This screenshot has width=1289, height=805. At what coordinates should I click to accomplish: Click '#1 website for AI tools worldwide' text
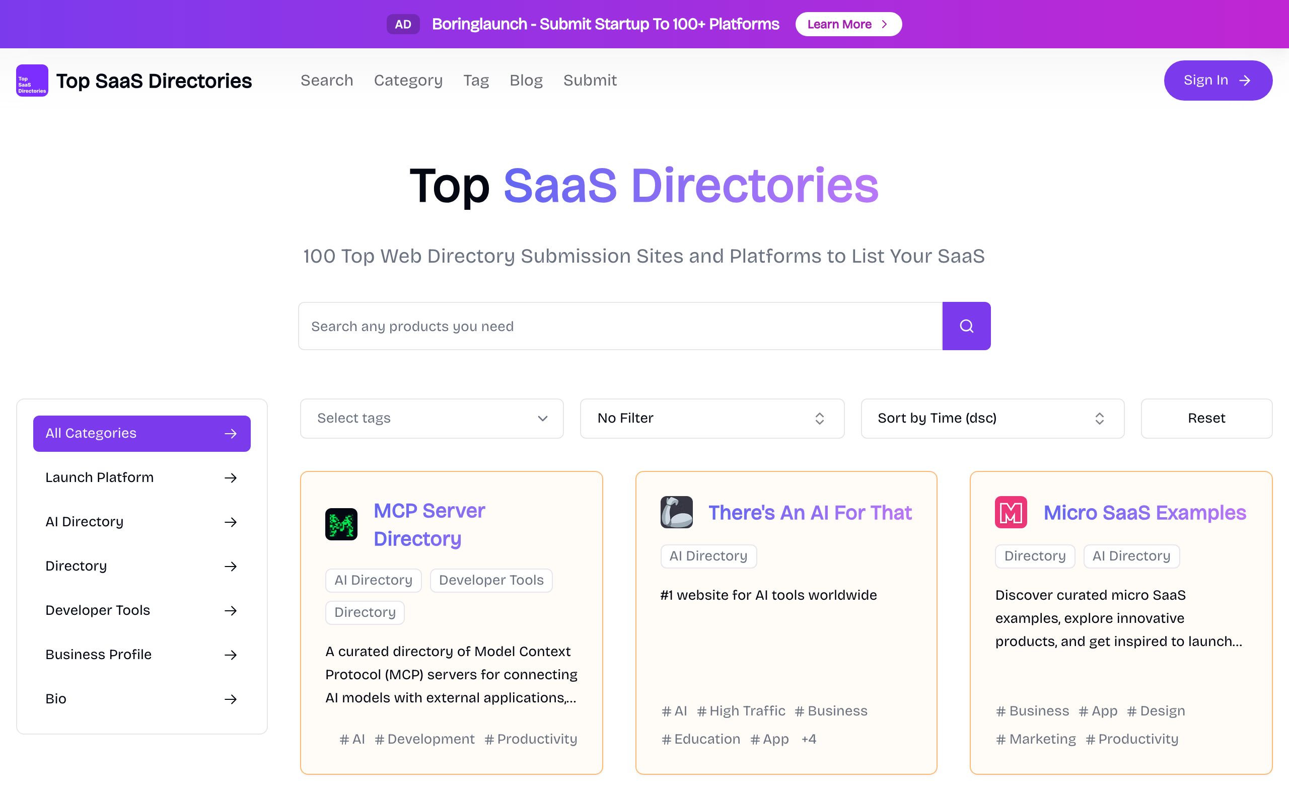(x=768, y=595)
